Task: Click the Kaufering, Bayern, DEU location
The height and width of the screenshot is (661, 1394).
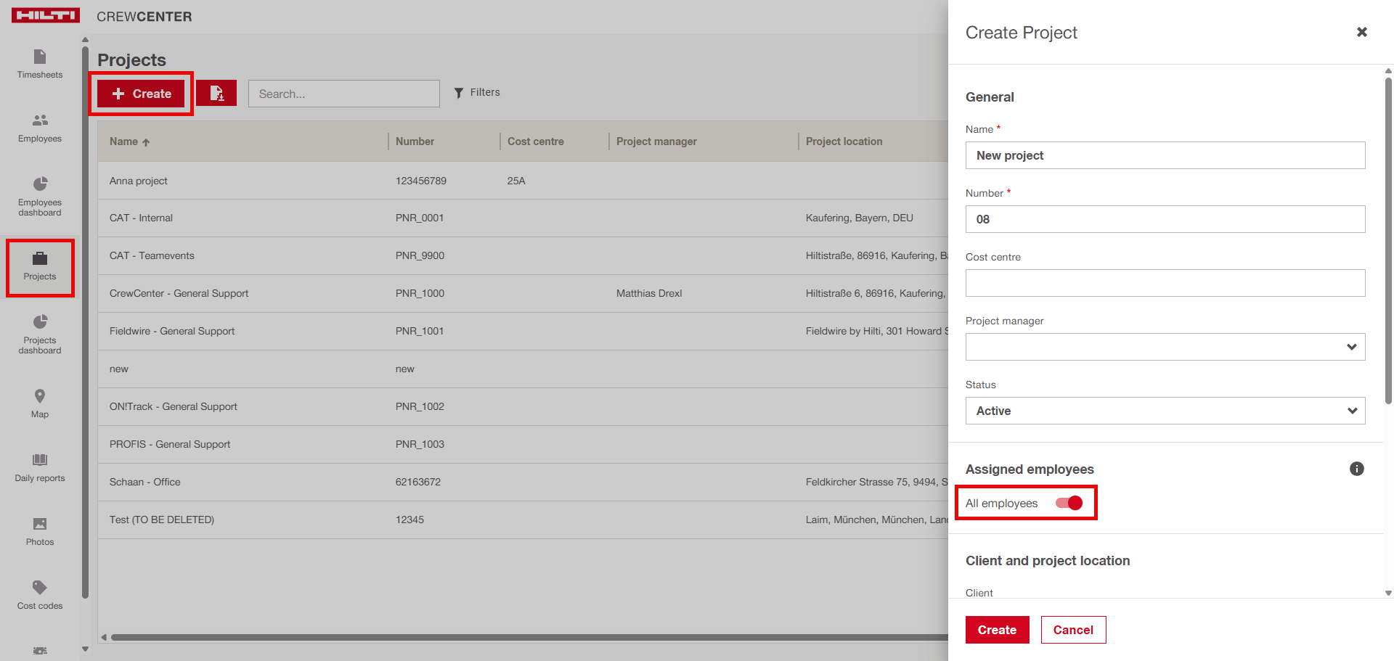Action: [x=860, y=218]
